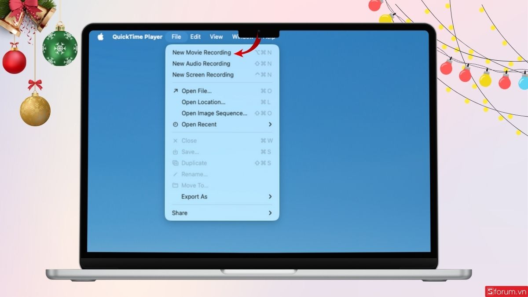Click the folder icon beside Move To
The width and height of the screenshot is (528, 297).
pos(176,185)
